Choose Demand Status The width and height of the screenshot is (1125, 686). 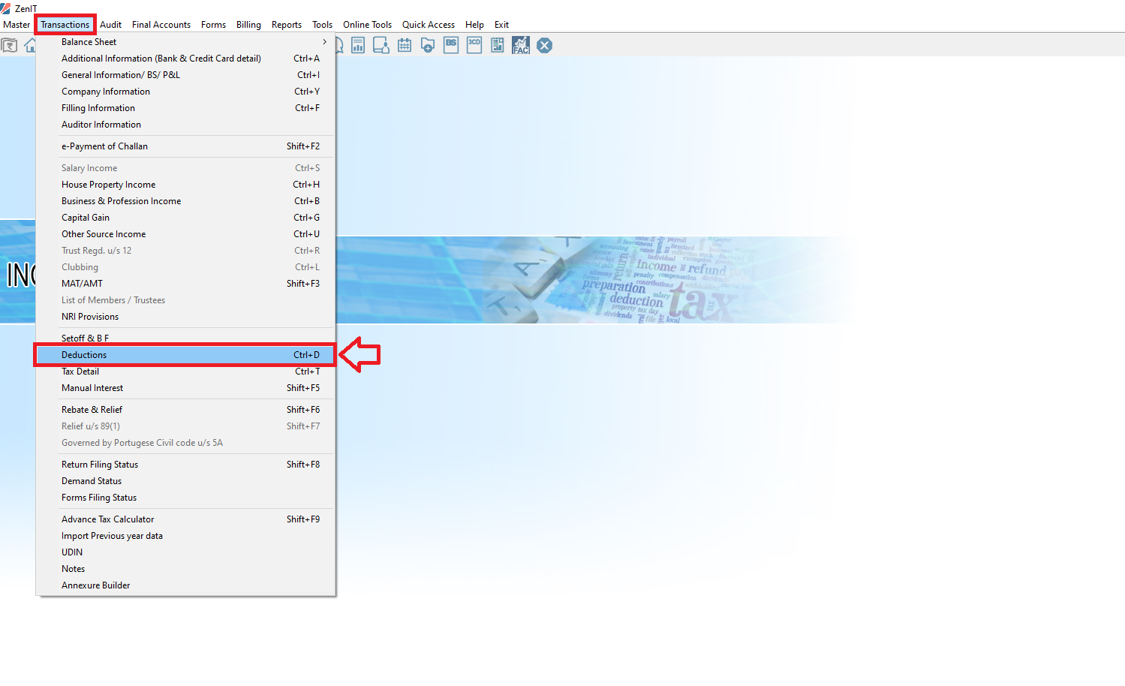(x=185, y=481)
